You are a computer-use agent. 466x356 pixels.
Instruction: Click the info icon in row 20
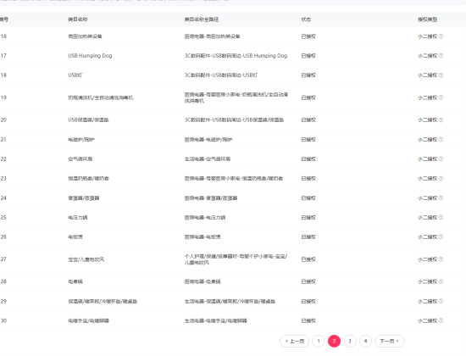[441, 120]
